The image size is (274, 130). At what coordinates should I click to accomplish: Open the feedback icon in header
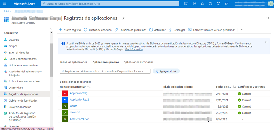click(x=227, y=4)
